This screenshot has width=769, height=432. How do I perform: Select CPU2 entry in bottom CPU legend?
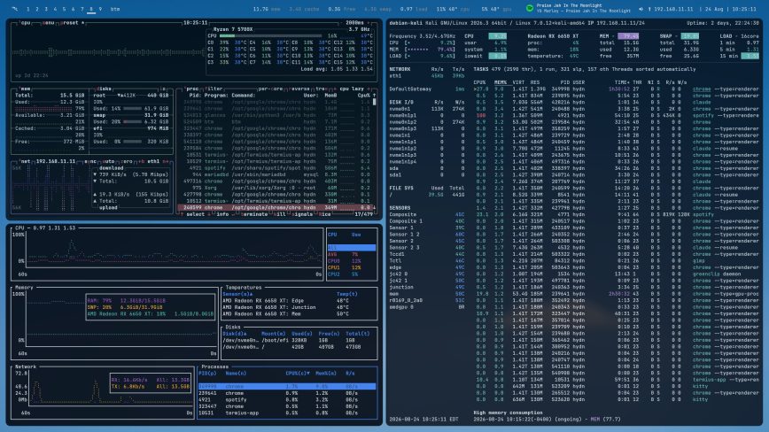(x=351, y=274)
